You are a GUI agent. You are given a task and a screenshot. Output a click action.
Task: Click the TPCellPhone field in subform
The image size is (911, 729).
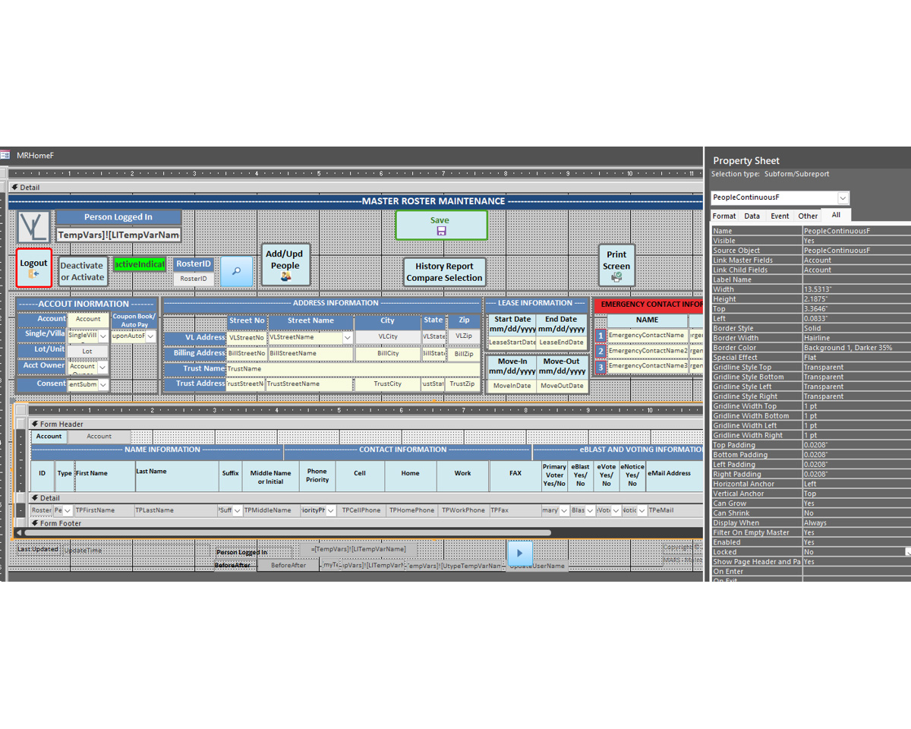[361, 510]
